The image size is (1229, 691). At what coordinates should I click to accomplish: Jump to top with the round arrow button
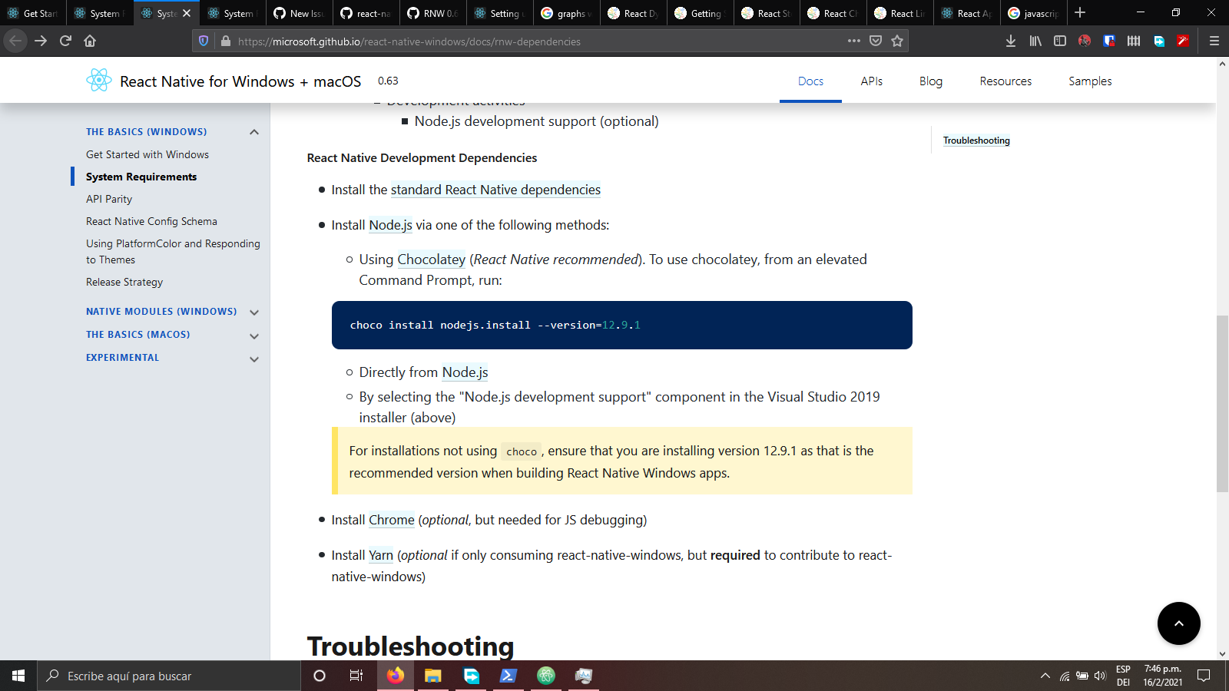coord(1179,623)
